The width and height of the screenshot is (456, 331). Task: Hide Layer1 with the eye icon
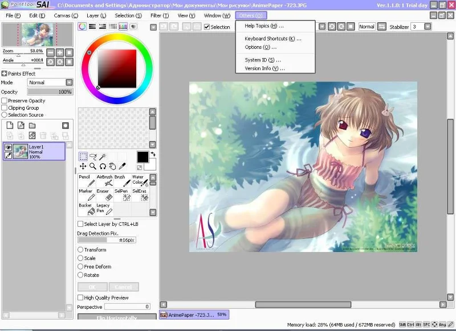point(8,147)
